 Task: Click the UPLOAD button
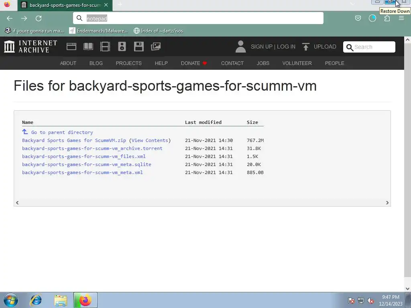pyautogui.click(x=319, y=47)
